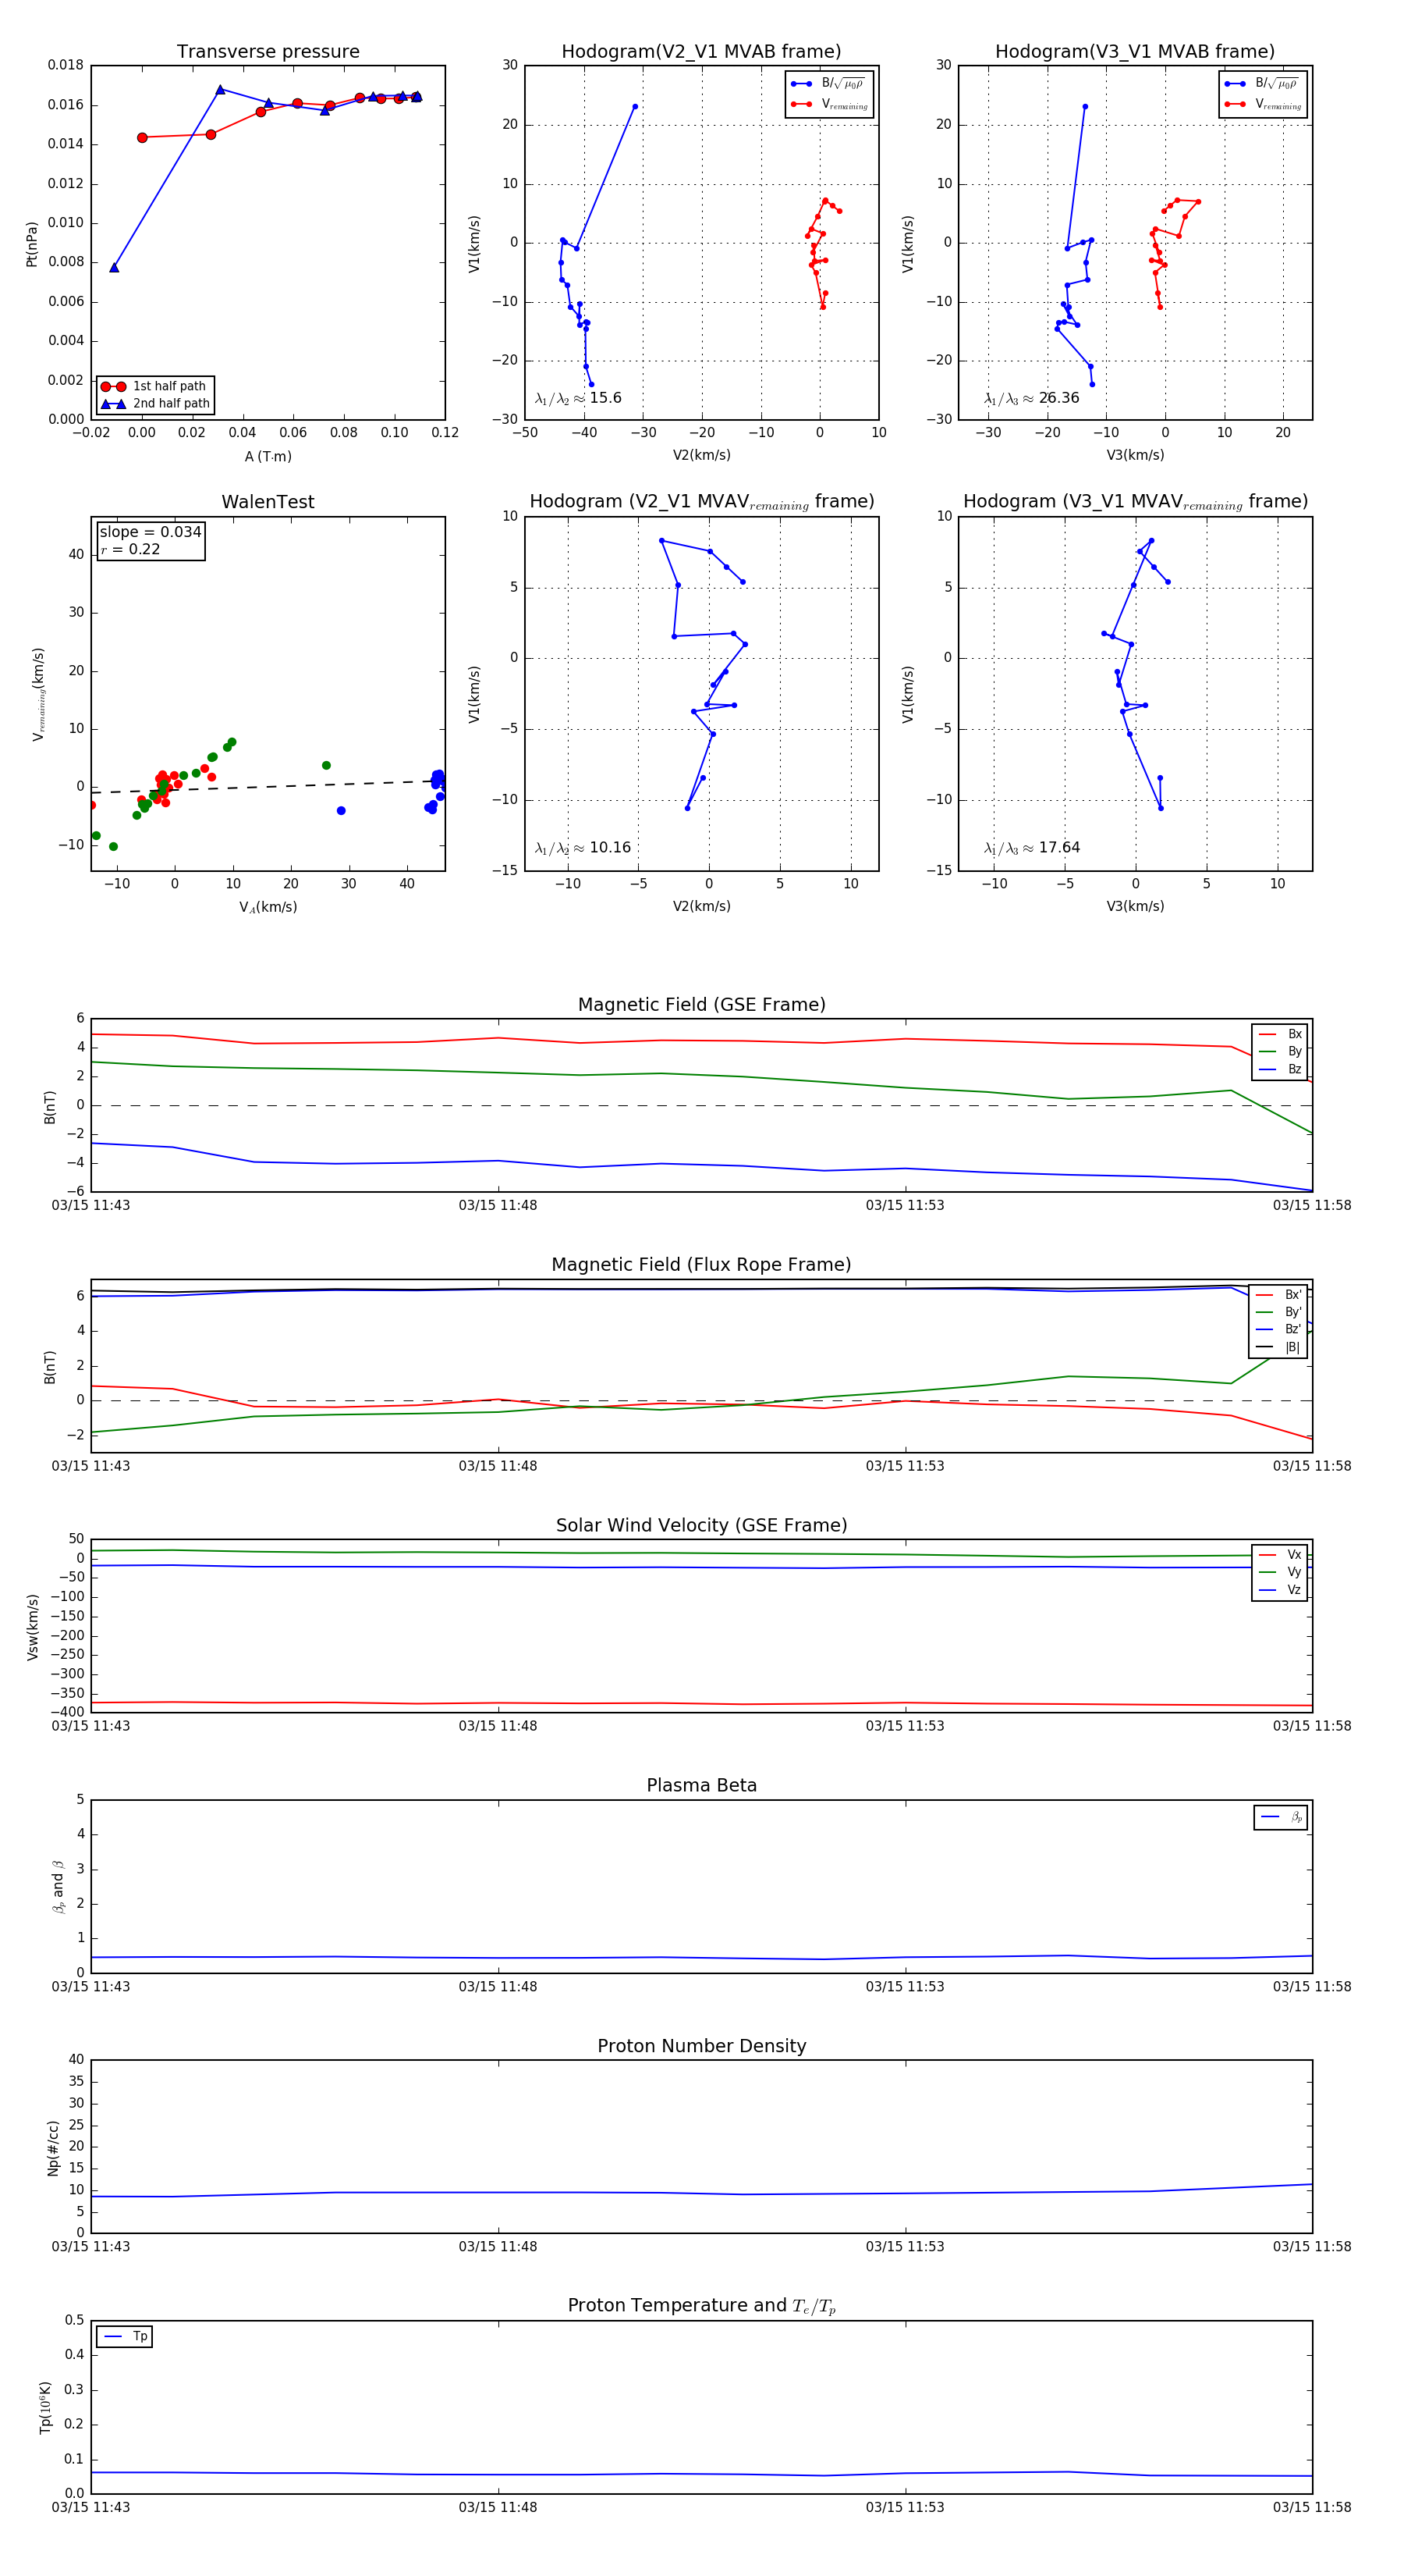Click 'V3(km/s)' axis label under V3_V1 MVAB hodogram
This screenshot has height=2576, width=1404.
(1135, 456)
